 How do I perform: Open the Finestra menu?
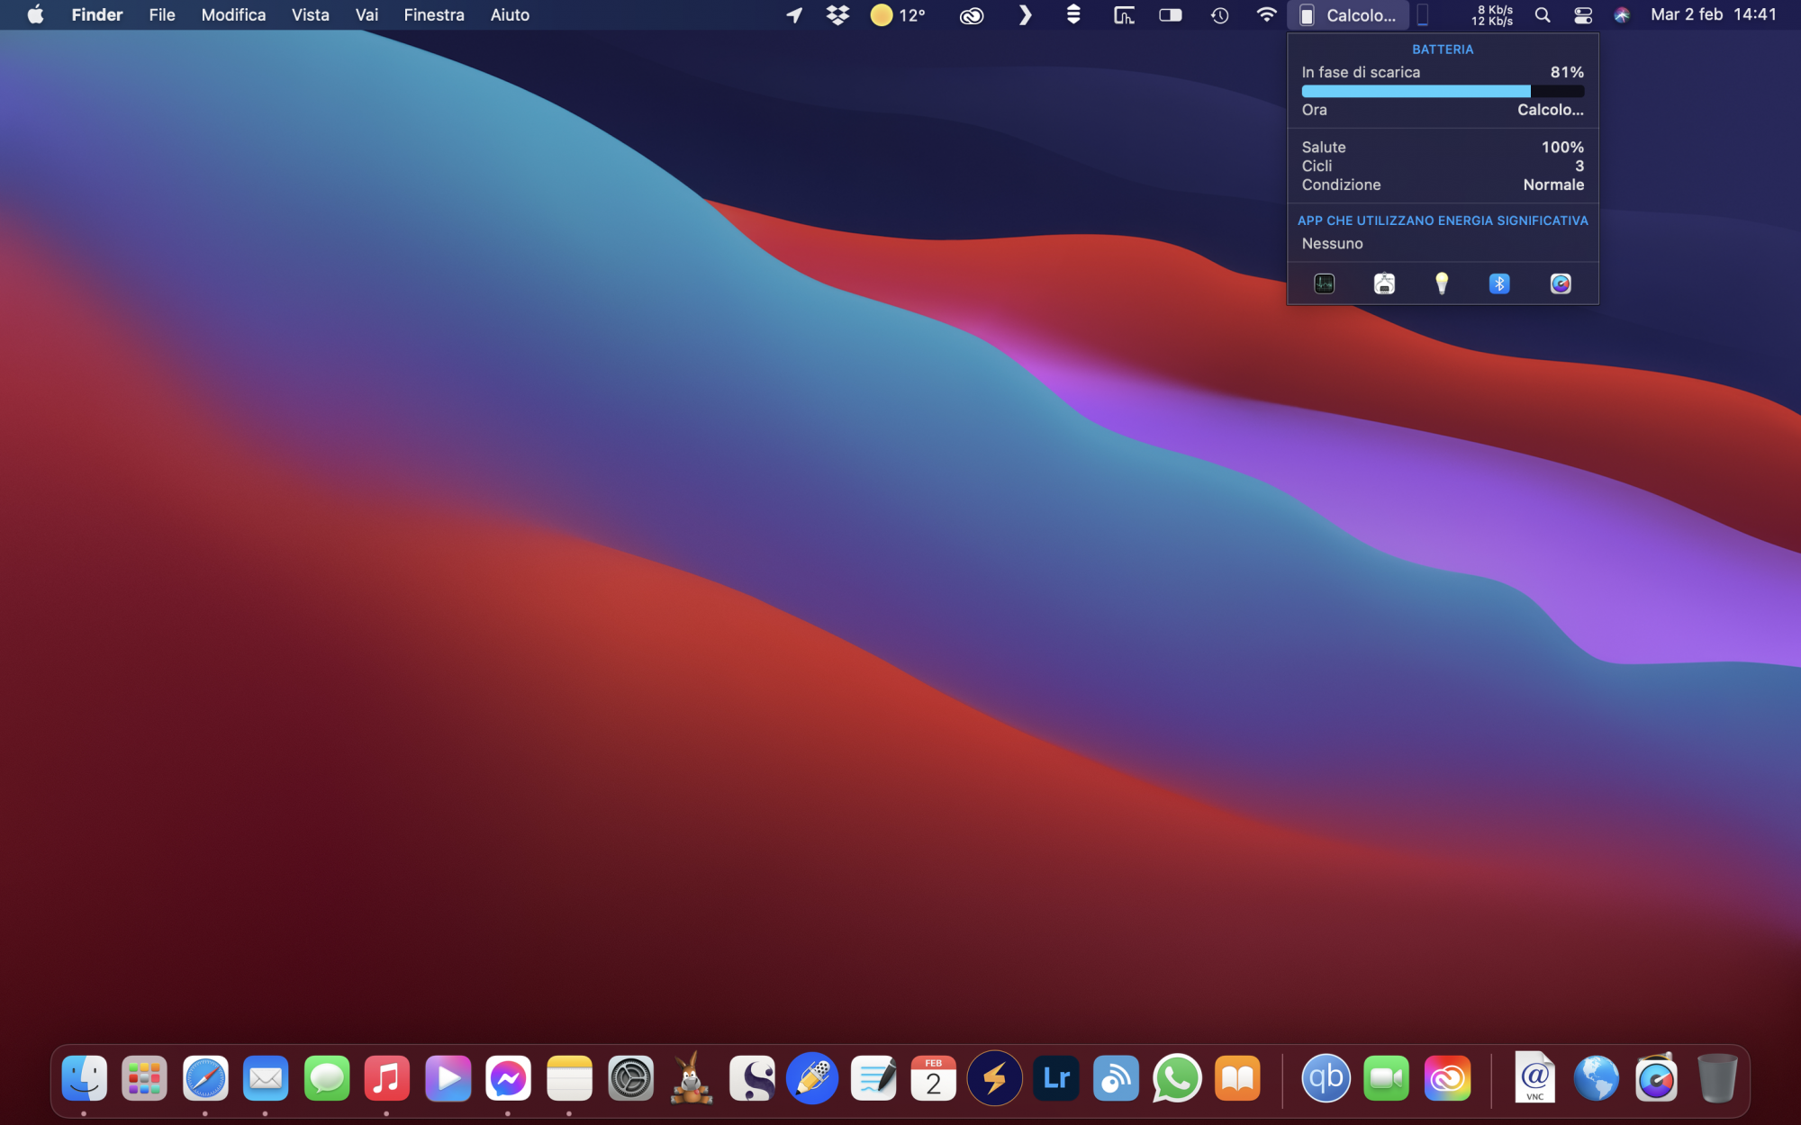click(434, 14)
